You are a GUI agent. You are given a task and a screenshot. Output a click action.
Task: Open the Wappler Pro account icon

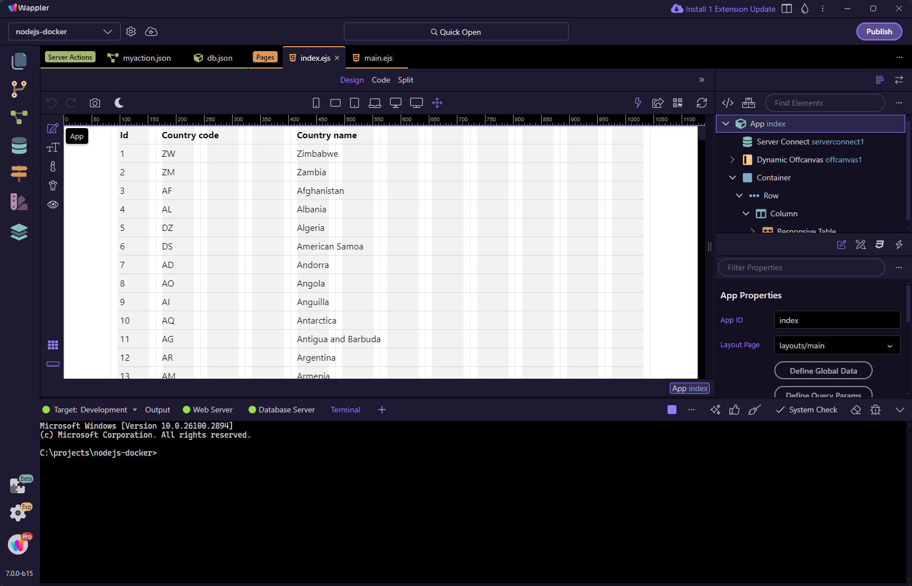(x=19, y=544)
